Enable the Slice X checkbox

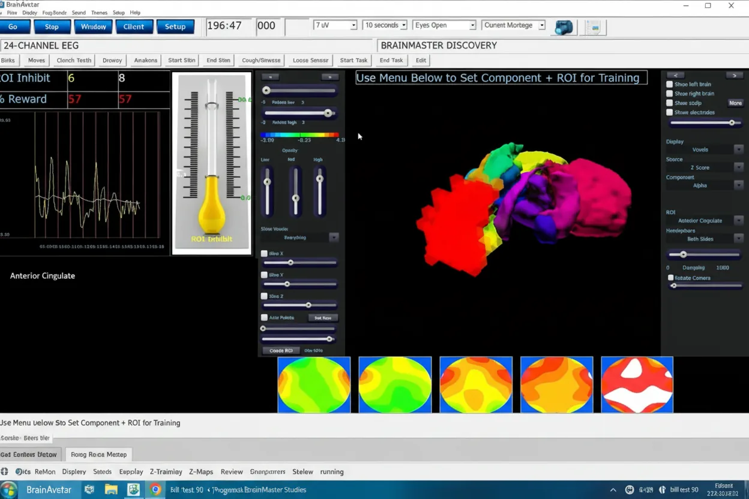[264, 254]
